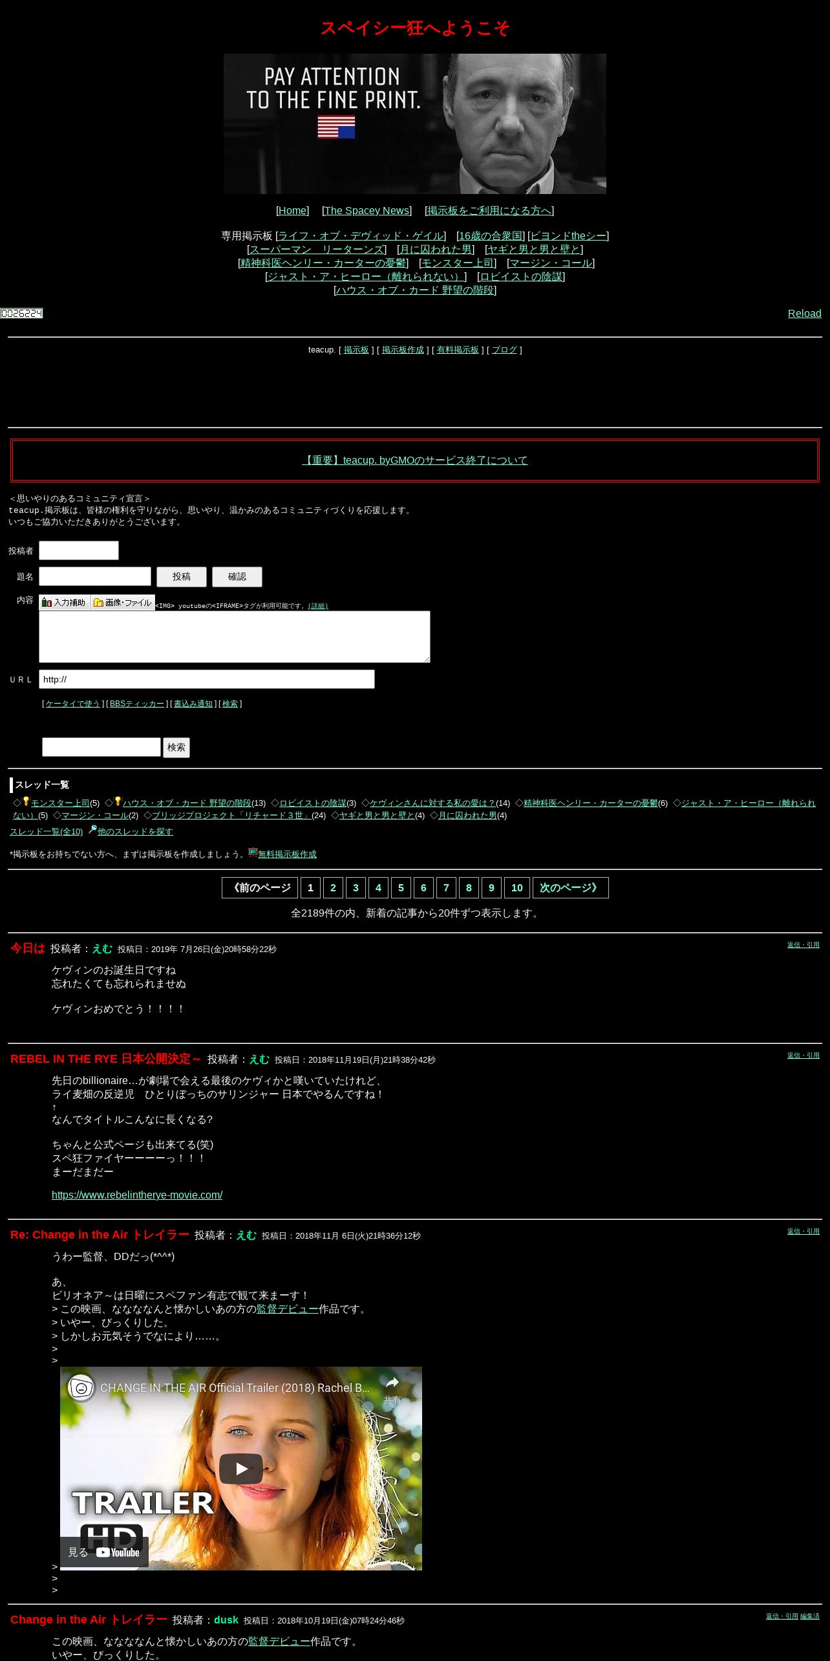Open ライフ・オブ・デヴィッド・ゲイル board link
830x1661 pixels.
[361, 235]
